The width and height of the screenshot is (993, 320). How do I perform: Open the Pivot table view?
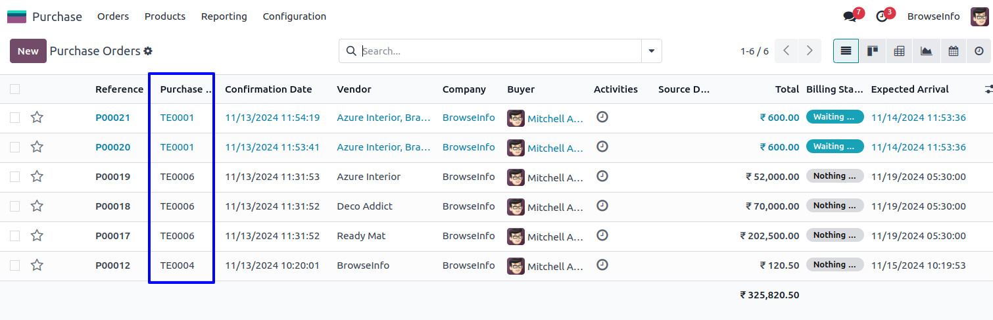click(900, 51)
